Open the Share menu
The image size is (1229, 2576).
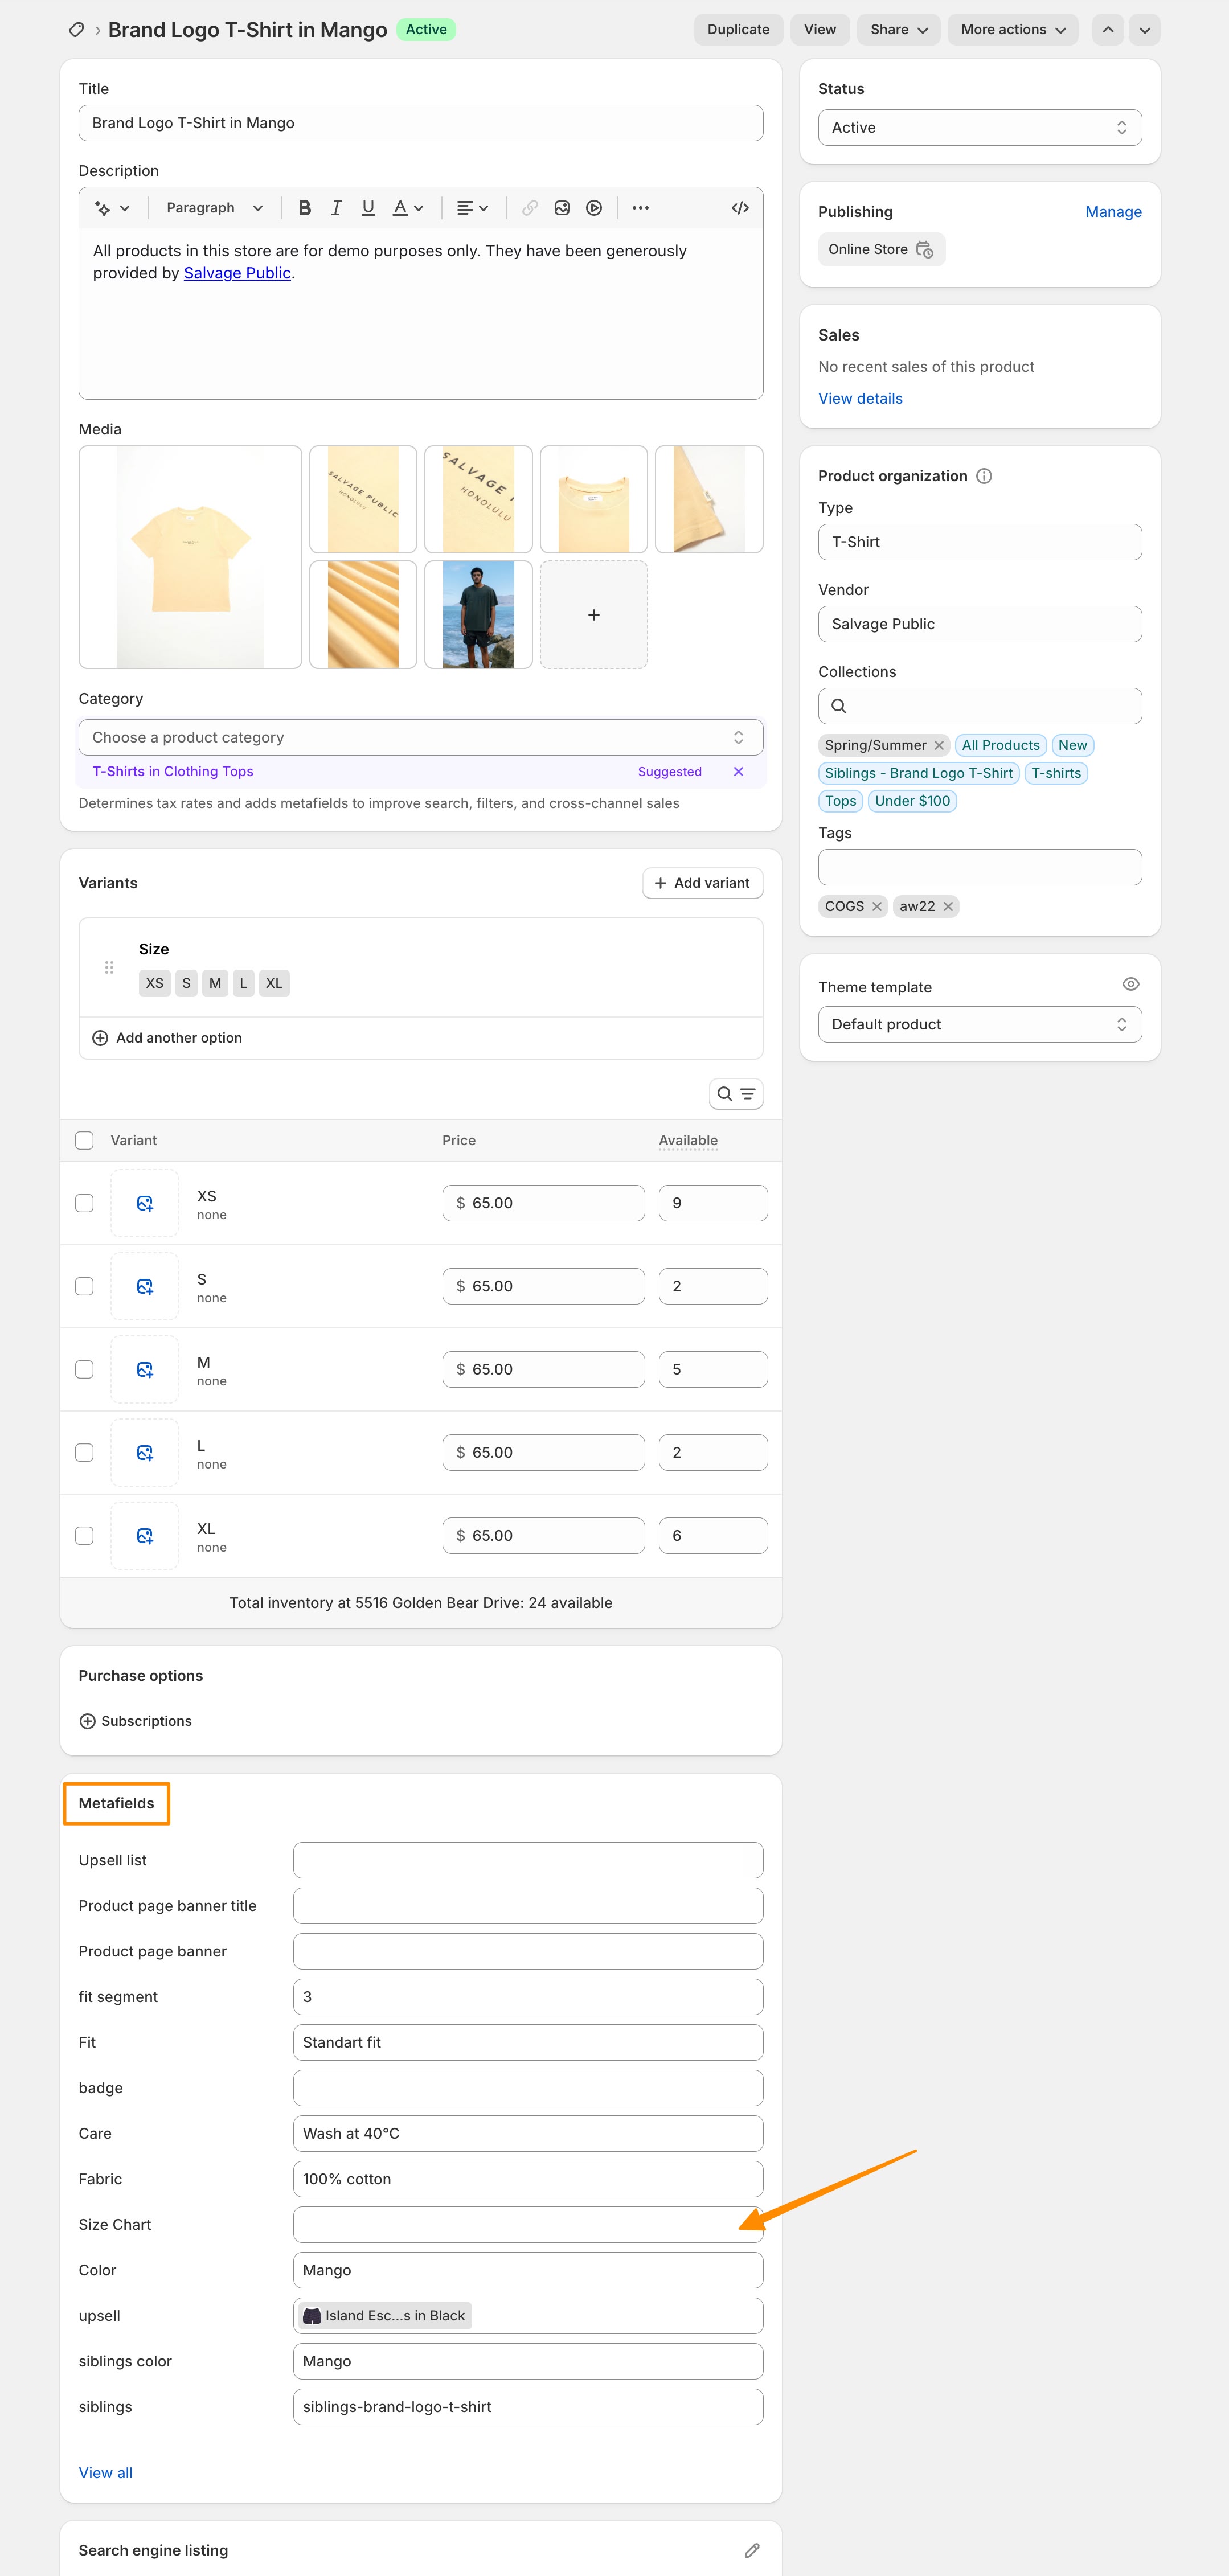coord(898,30)
